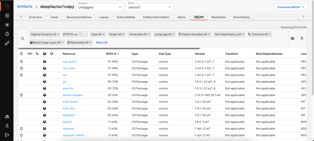Open the dashboard grid sidebar icon
The height and width of the screenshot is (141, 314).
(x=7, y=16)
